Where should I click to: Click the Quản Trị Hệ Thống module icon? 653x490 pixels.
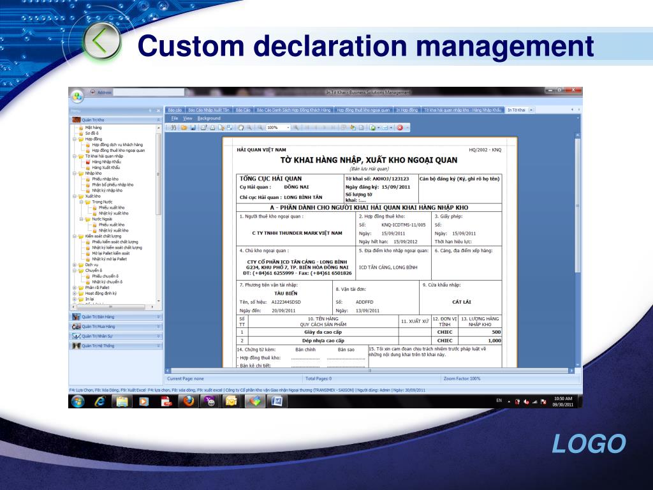tap(77, 346)
